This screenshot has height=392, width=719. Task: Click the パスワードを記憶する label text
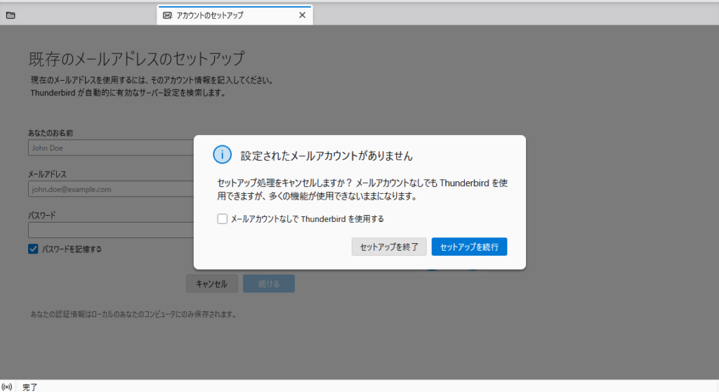point(72,249)
